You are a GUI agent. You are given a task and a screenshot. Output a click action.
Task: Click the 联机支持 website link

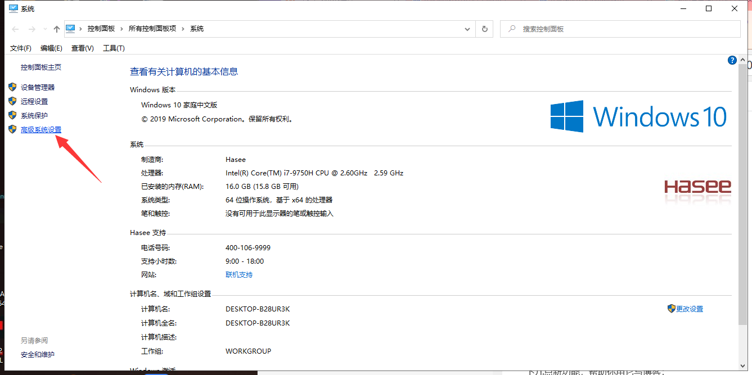[x=239, y=275]
